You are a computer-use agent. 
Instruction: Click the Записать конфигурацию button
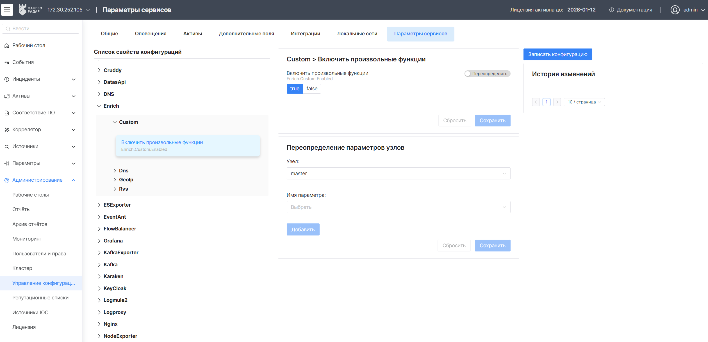click(557, 54)
